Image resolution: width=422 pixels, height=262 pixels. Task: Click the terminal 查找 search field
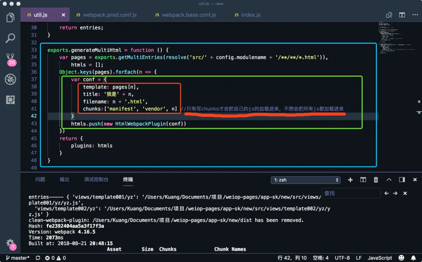tap(351, 193)
